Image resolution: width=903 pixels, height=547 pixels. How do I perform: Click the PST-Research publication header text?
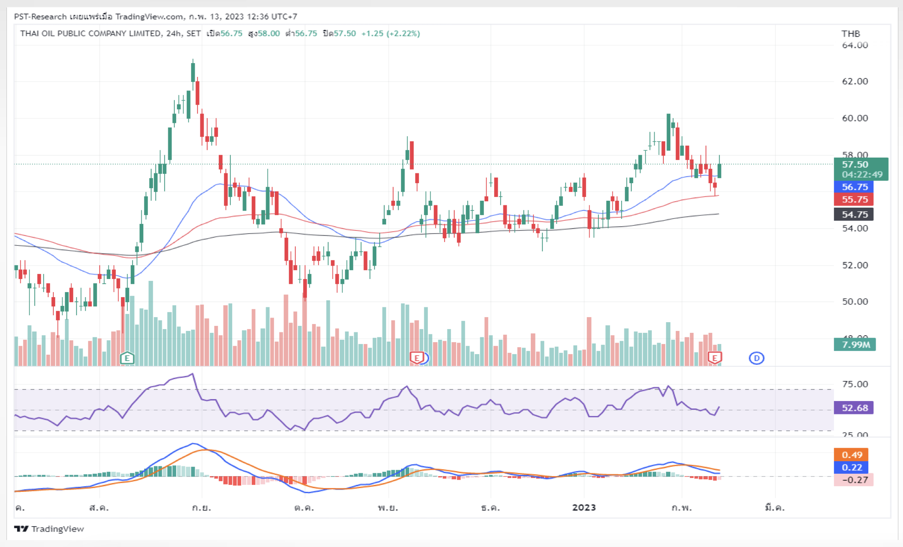coord(156,17)
